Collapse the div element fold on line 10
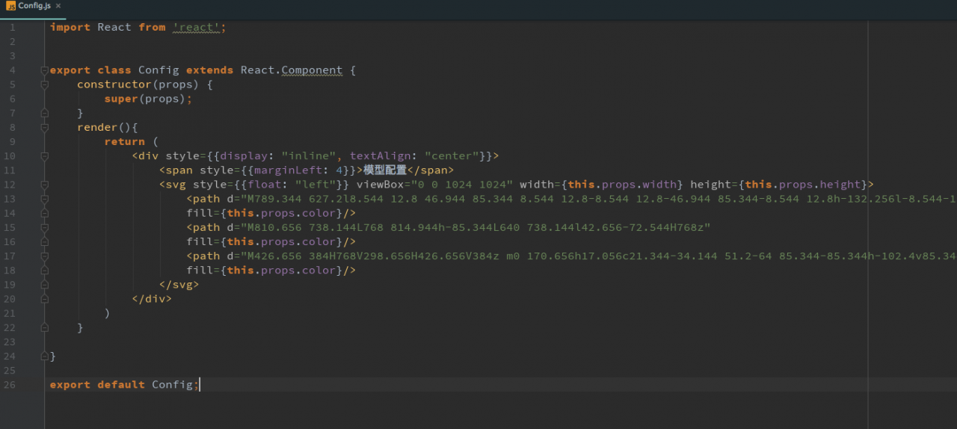This screenshot has width=957, height=429. point(44,156)
